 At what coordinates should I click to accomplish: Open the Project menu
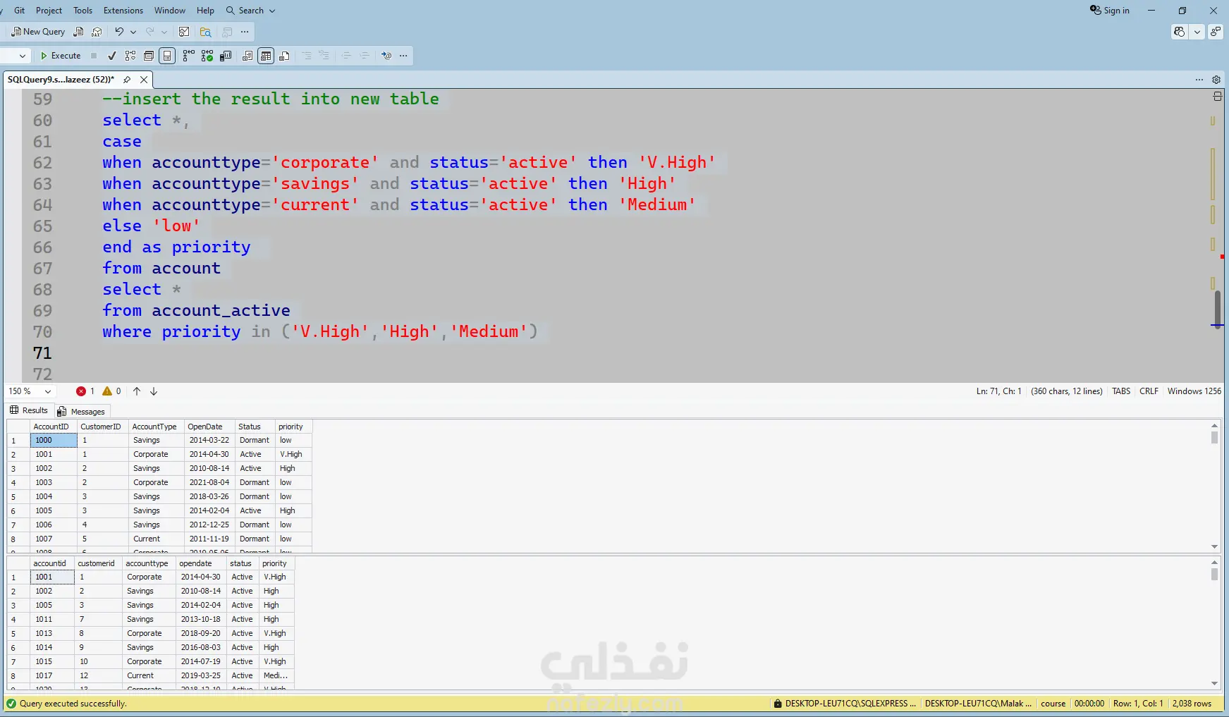(x=49, y=11)
